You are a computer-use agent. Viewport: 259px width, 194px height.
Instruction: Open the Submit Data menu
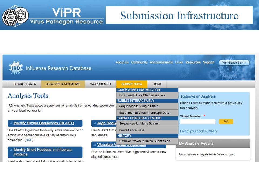132,84
